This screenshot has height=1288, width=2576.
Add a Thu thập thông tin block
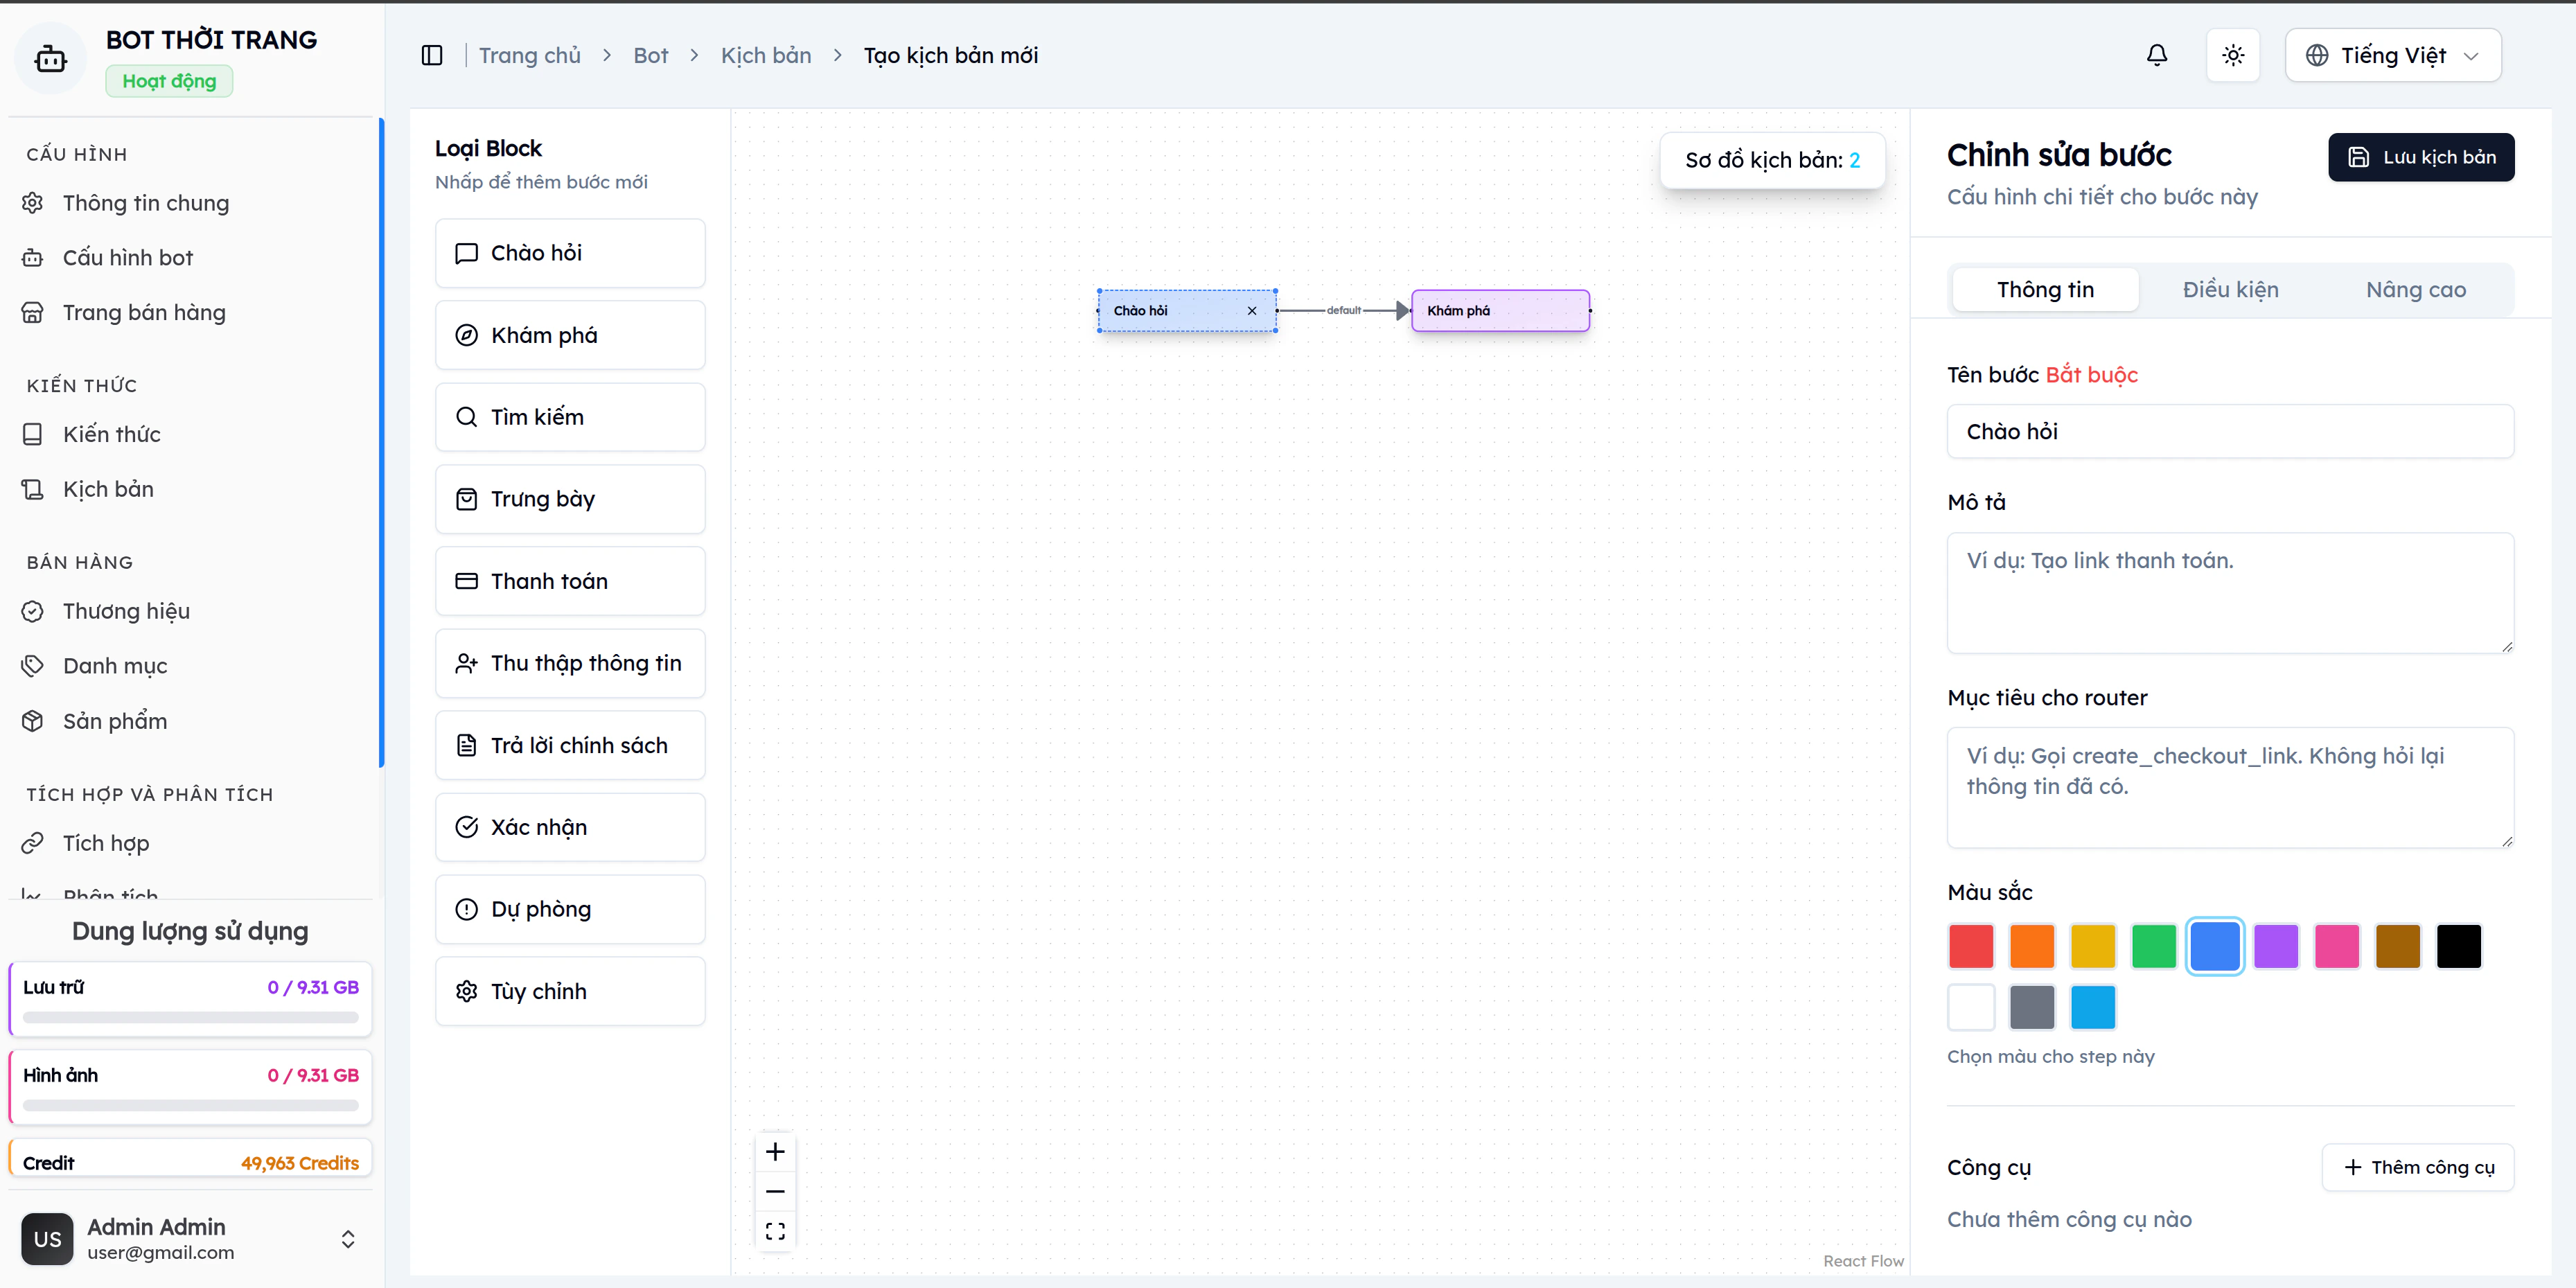tap(570, 663)
